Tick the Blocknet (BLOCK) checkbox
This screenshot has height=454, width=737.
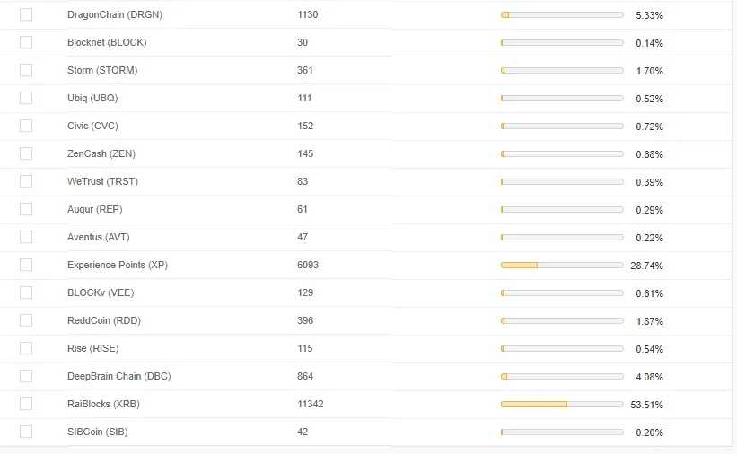25,42
